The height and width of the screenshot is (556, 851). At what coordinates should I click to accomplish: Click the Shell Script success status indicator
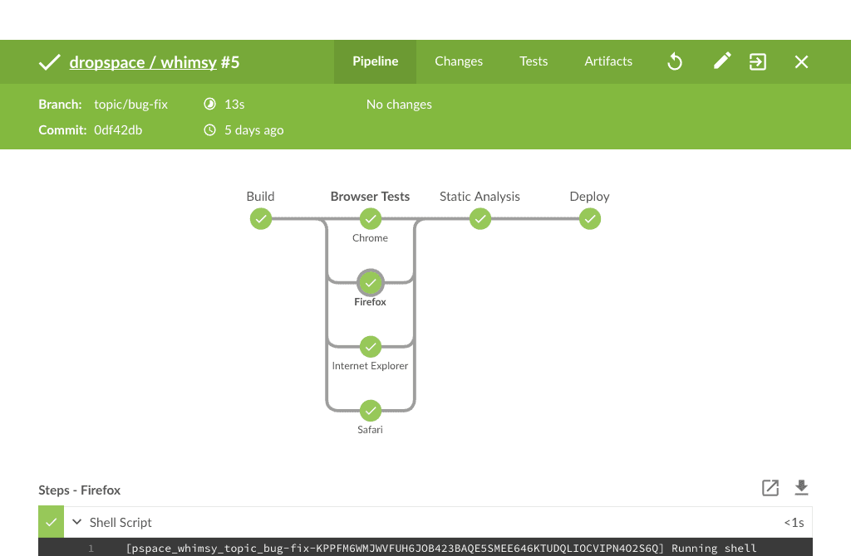(x=51, y=523)
